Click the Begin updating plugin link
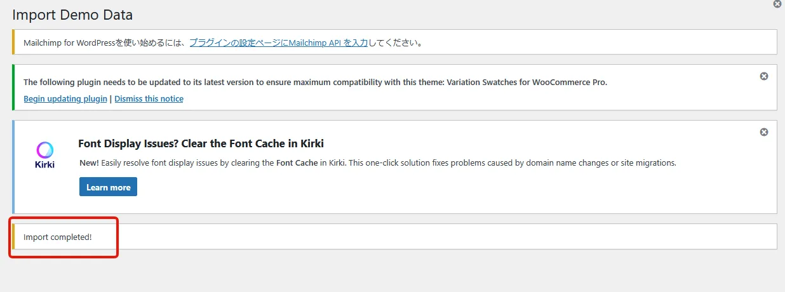 65,99
